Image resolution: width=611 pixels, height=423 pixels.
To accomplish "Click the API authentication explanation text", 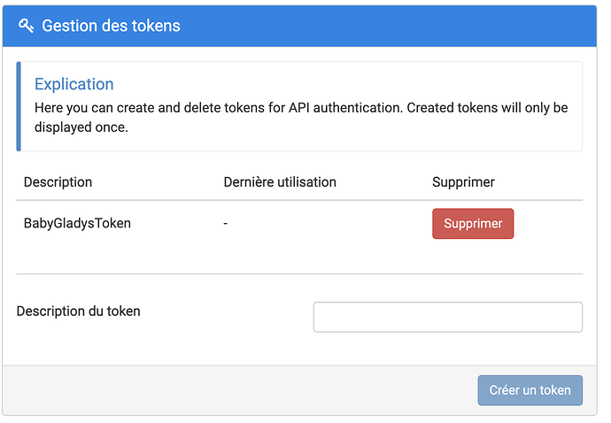I will click(301, 108).
